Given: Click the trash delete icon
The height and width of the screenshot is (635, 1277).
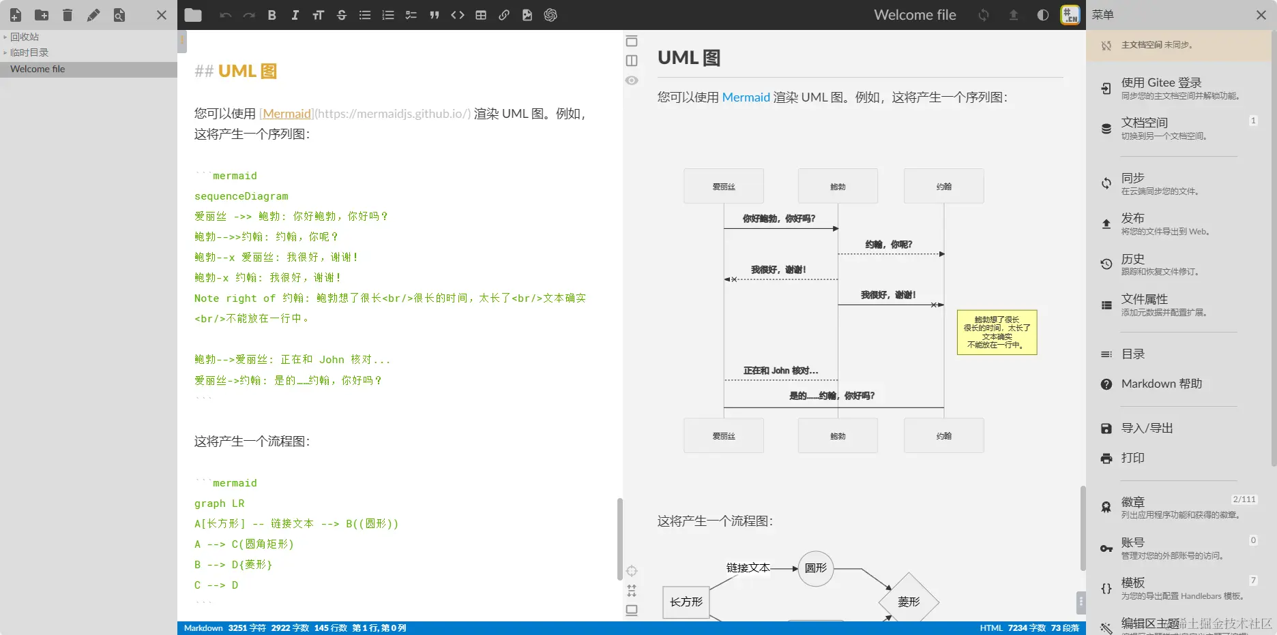Looking at the screenshot, I should [x=68, y=15].
